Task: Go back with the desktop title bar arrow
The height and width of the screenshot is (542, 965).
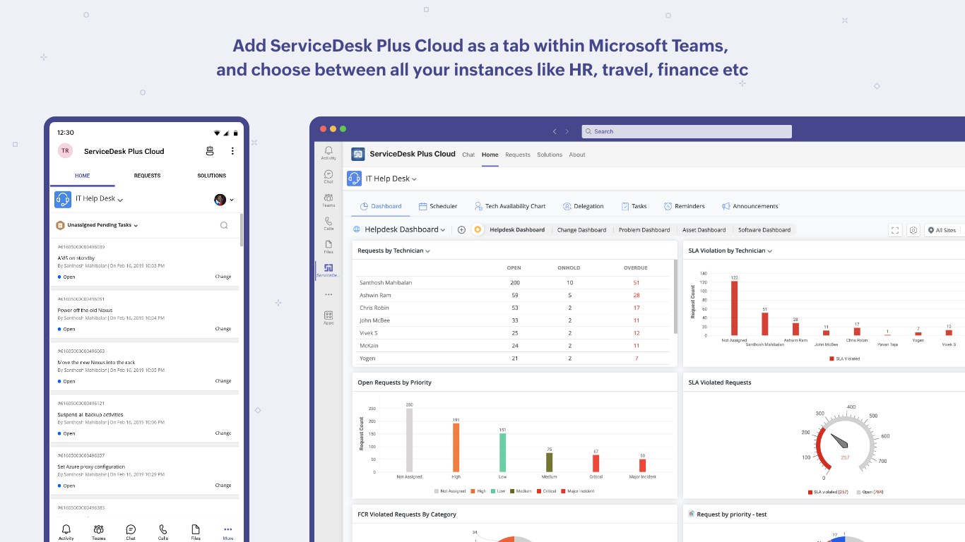Action: coord(555,131)
